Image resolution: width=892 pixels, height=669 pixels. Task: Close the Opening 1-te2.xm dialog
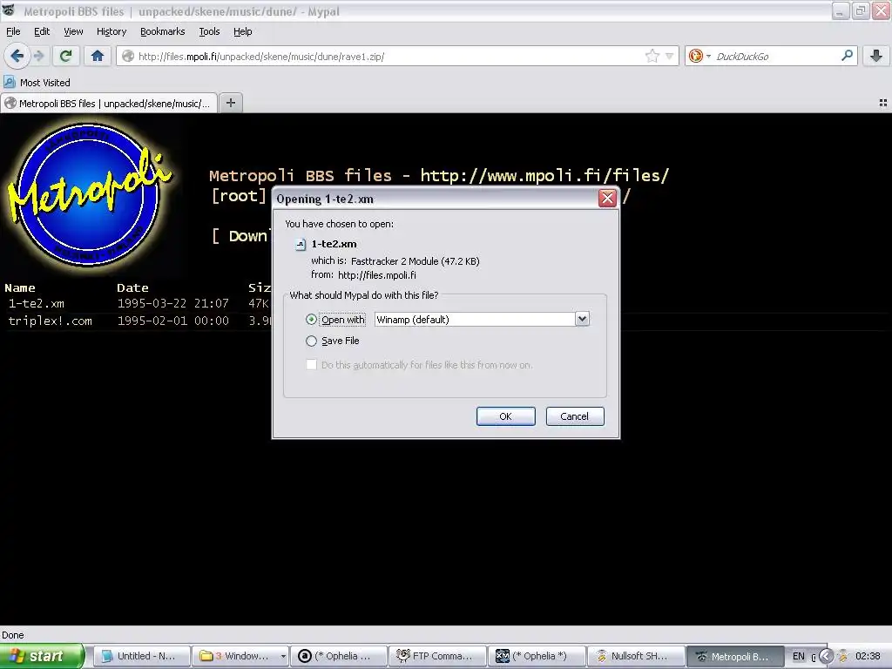tap(607, 198)
